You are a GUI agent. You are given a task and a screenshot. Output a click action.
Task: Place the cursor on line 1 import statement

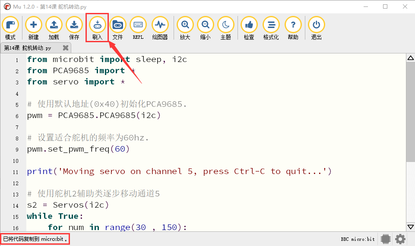tap(107, 59)
